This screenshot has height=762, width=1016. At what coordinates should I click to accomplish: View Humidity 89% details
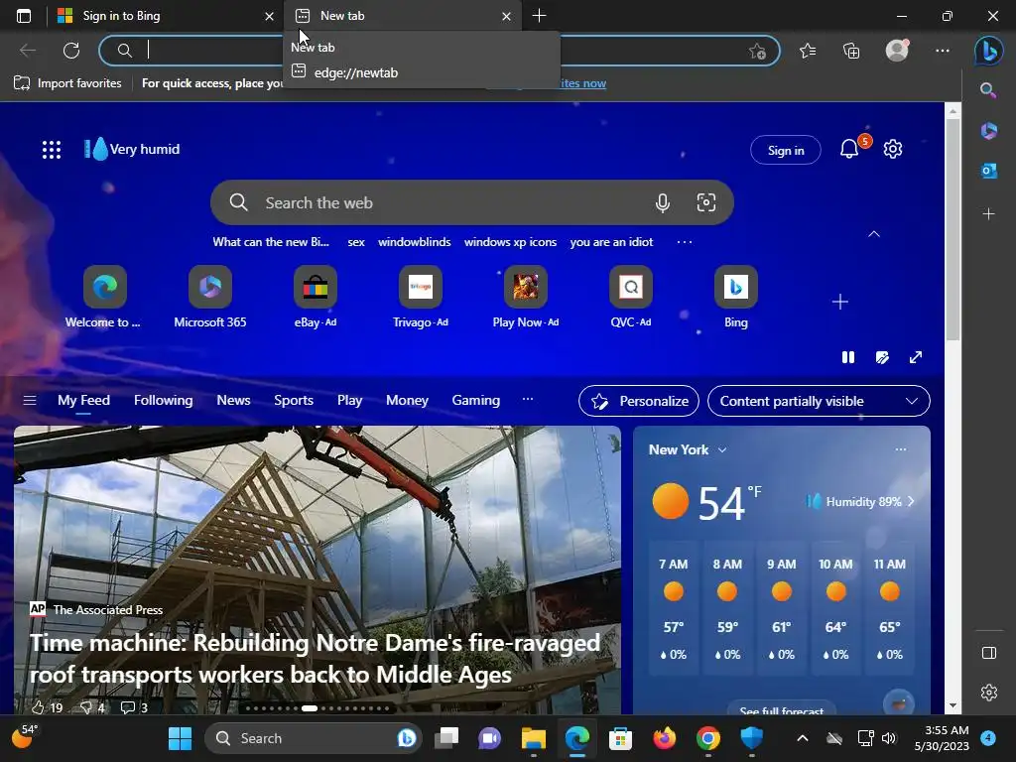pyautogui.click(x=860, y=501)
